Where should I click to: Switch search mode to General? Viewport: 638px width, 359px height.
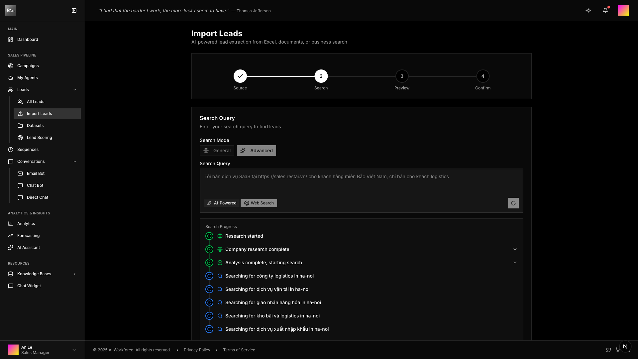tap(217, 151)
